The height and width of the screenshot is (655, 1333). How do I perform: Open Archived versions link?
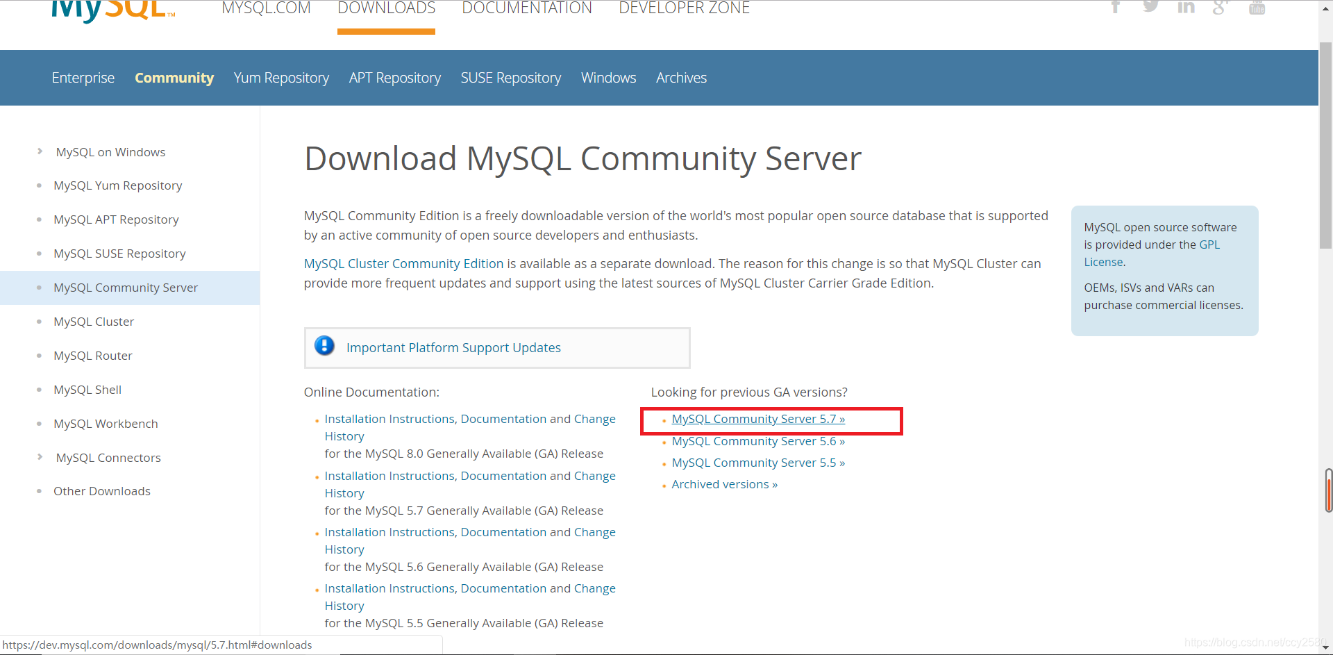pyautogui.click(x=725, y=484)
